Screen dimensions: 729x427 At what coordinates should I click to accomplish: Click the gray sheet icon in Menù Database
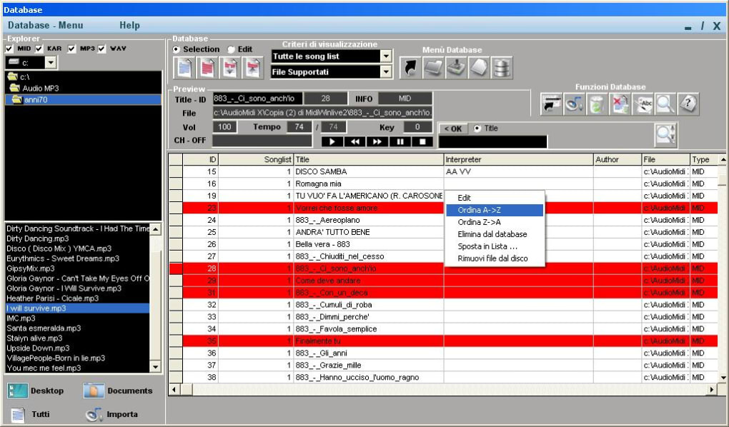click(479, 67)
